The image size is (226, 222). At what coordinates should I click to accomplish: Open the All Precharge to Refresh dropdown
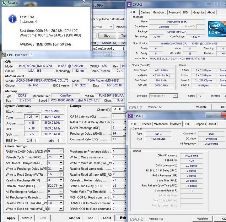click(61, 197)
